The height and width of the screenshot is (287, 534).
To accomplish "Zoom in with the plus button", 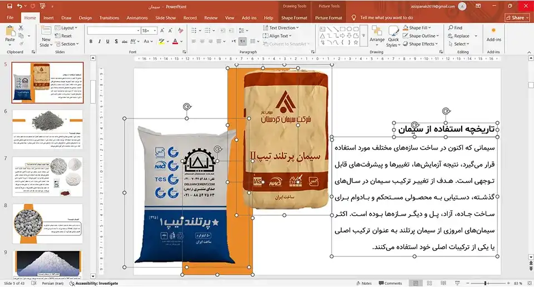I will pyautogui.click(x=508, y=283).
